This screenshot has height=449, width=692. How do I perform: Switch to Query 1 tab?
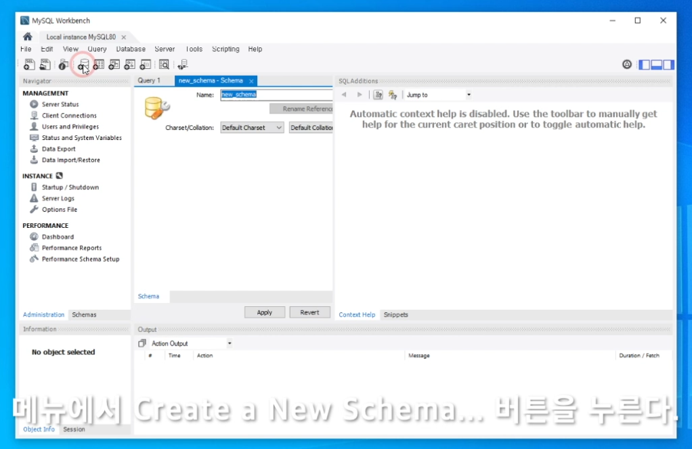[x=149, y=80]
